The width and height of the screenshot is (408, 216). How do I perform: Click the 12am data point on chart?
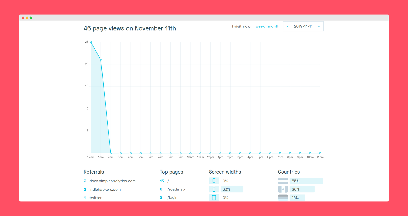click(x=91, y=42)
